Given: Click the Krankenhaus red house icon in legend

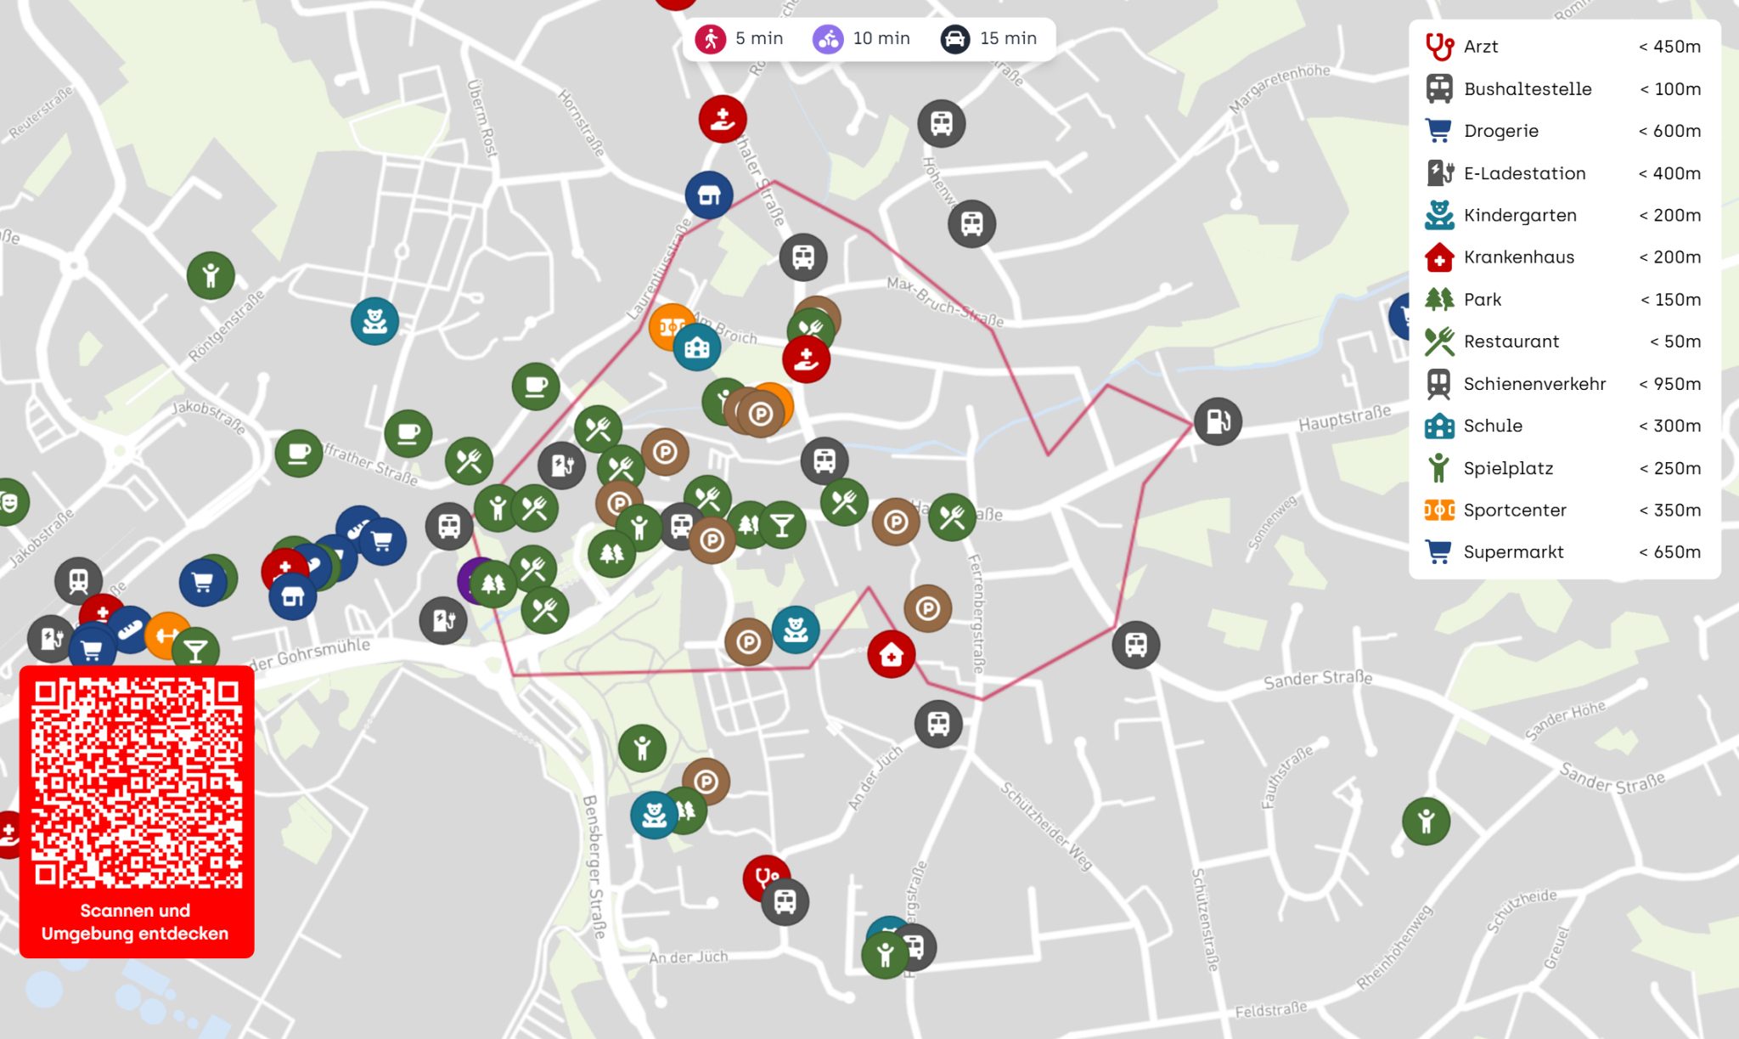Looking at the screenshot, I should 1439,257.
